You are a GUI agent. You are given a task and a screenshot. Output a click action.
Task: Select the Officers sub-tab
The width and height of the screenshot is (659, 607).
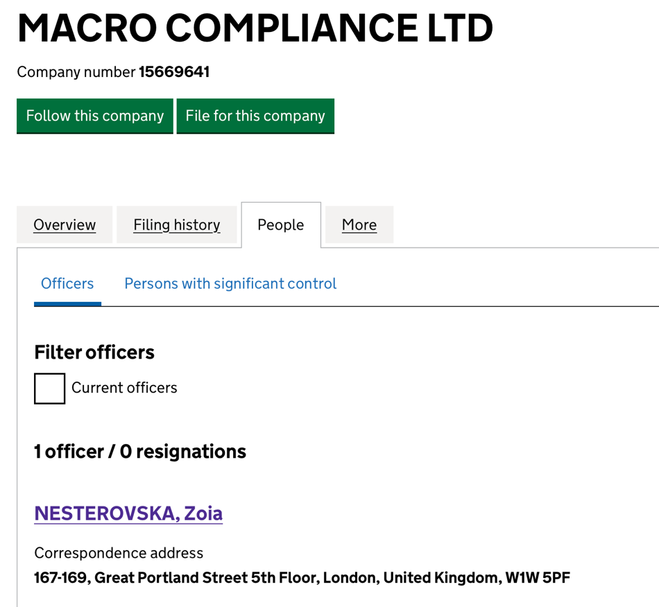click(67, 283)
